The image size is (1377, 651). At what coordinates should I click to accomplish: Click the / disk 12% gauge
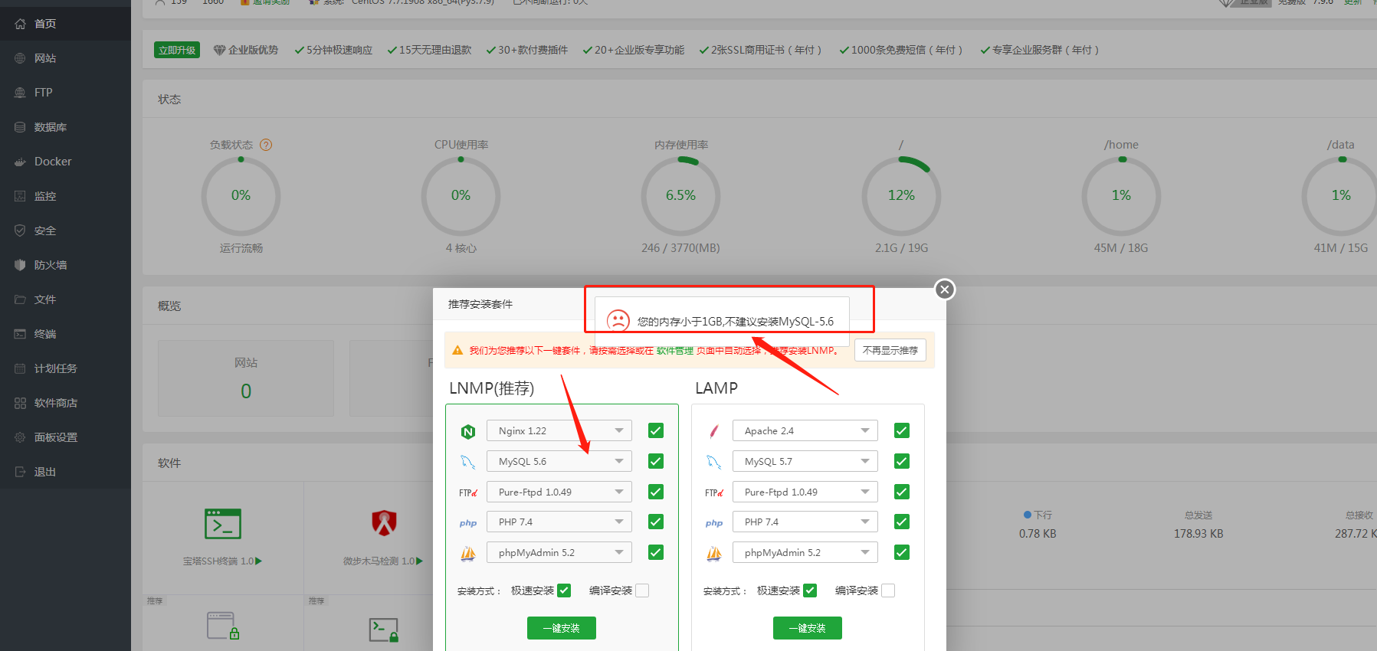click(901, 196)
